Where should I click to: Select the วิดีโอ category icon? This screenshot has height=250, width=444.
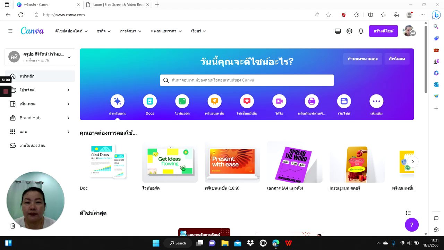(x=279, y=101)
